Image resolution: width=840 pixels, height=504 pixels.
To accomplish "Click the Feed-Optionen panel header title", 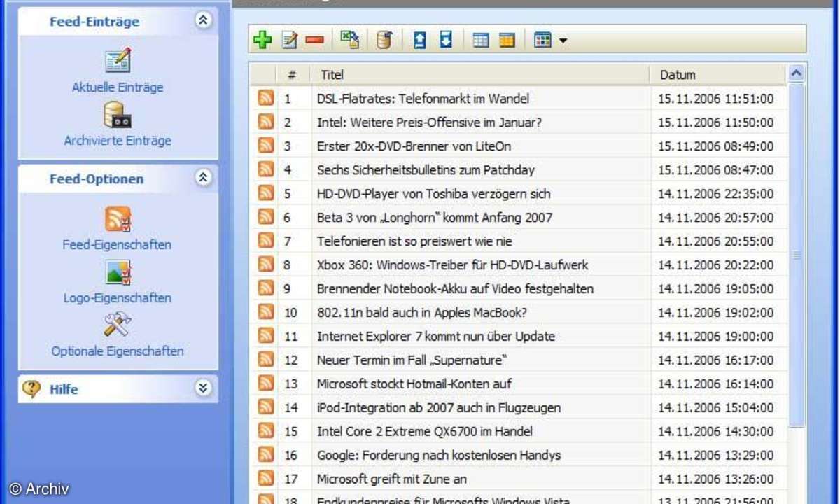I will (x=97, y=179).
